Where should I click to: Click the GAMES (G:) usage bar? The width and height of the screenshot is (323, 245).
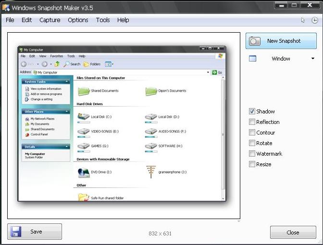pyautogui.click(x=84, y=151)
